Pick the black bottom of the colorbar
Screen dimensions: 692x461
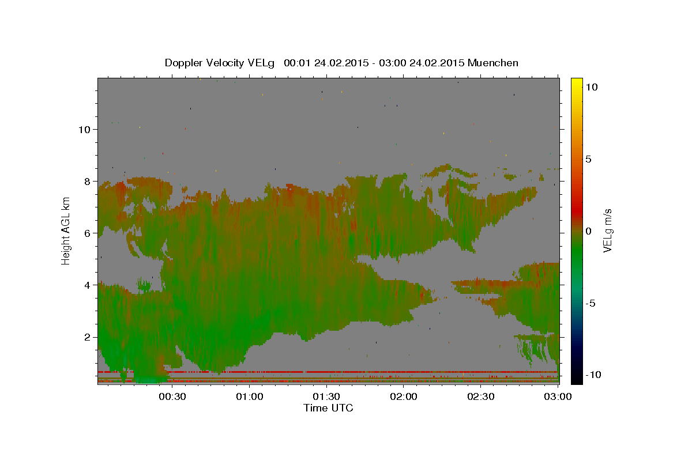576,377
